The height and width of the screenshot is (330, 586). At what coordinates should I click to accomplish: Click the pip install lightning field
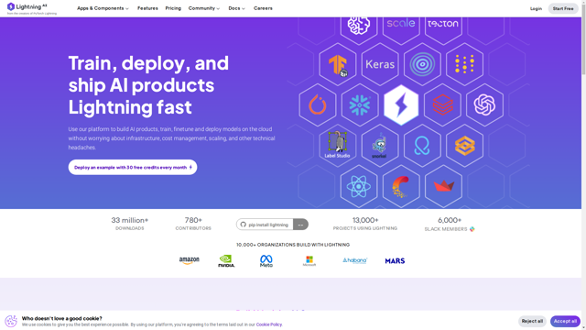click(x=265, y=225)
